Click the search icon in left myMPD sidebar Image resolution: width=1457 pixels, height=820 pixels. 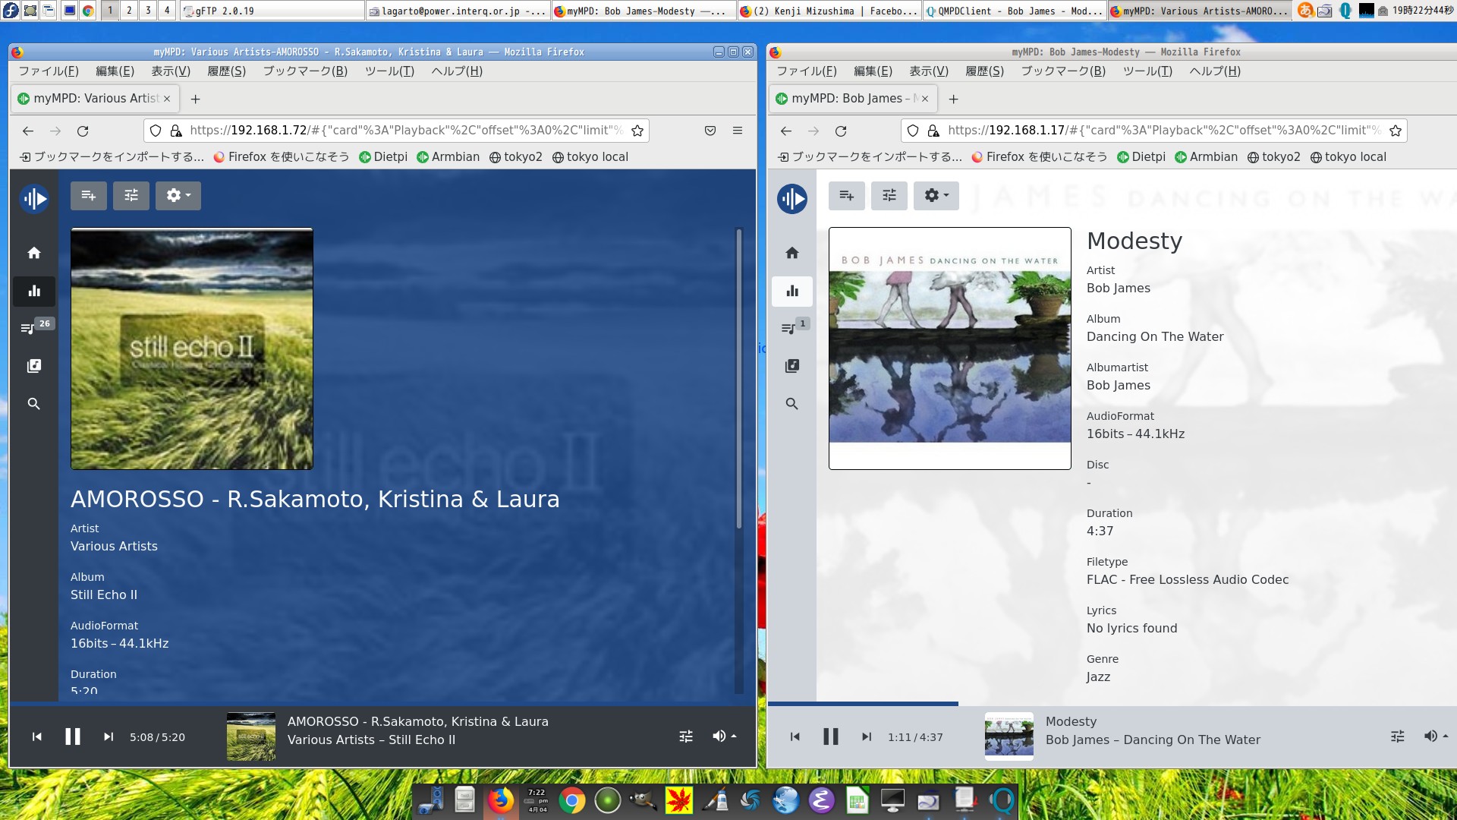[33, 404]
